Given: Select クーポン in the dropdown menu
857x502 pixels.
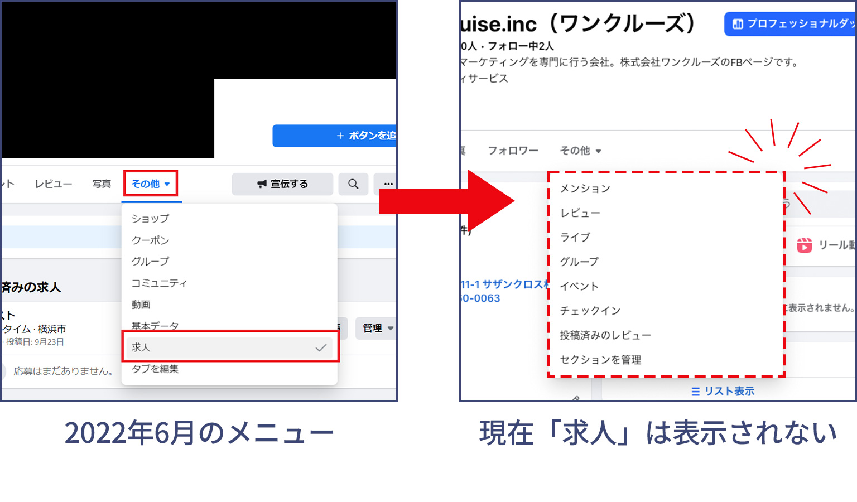Looking at the screenshot, I should tap(150, 240).
